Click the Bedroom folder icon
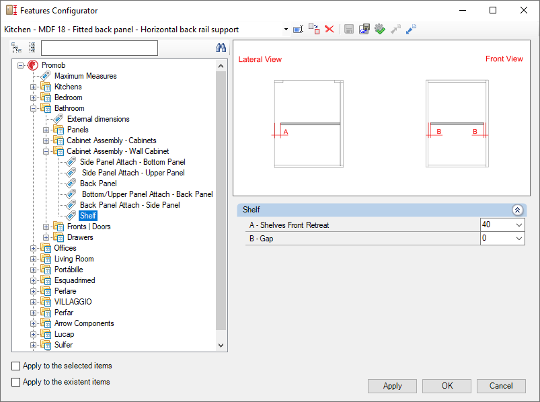540x402 pixels. point(46,97)
